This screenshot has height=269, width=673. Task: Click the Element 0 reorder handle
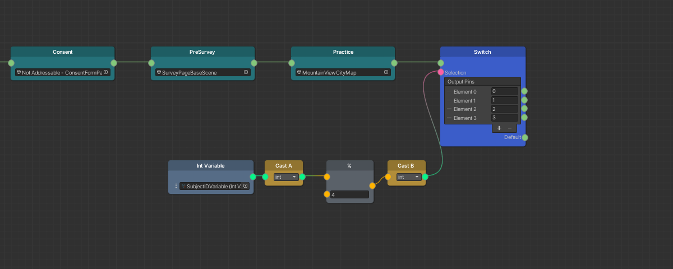(449, 91)
